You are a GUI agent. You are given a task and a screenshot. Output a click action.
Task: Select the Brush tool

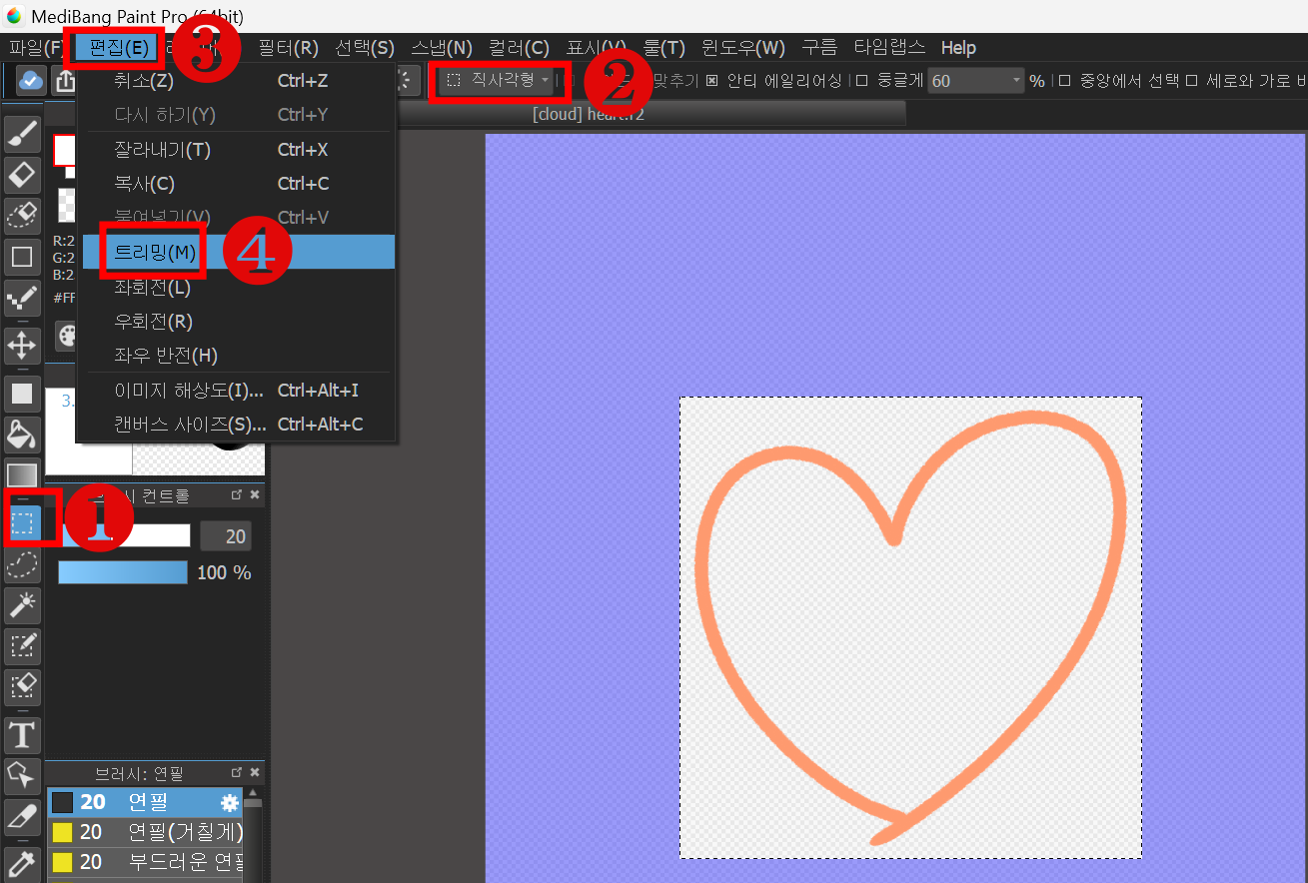click(x=22, y=133)
